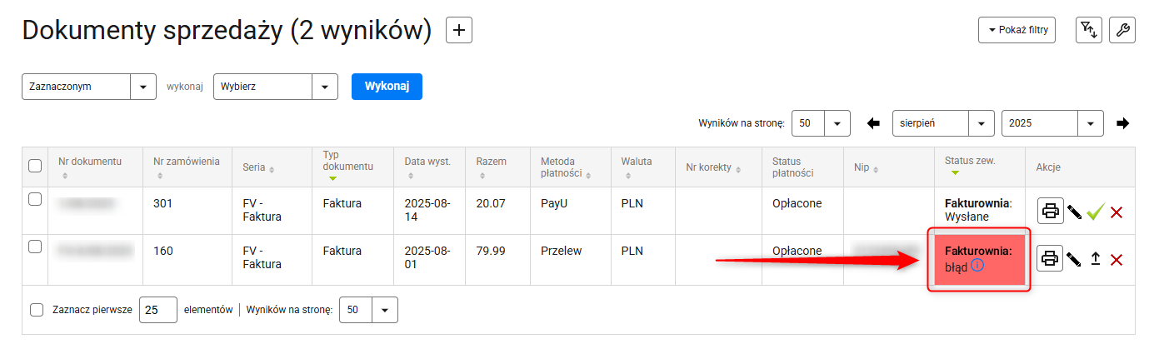
Task: Click upload arrow icon for order 160
Action: click(1096, 260)
